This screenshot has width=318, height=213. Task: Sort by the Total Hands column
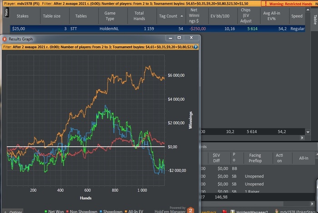pyautogui.click(x=139, y=16)
